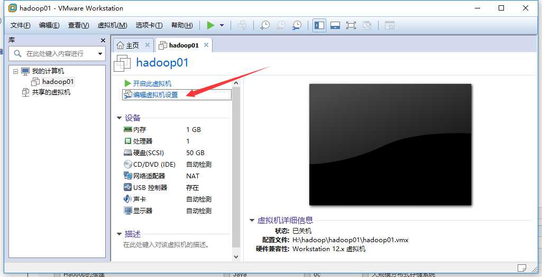Screen dimensions: 542x277
Task: Click the USB 存在 value
Action: 192,188
